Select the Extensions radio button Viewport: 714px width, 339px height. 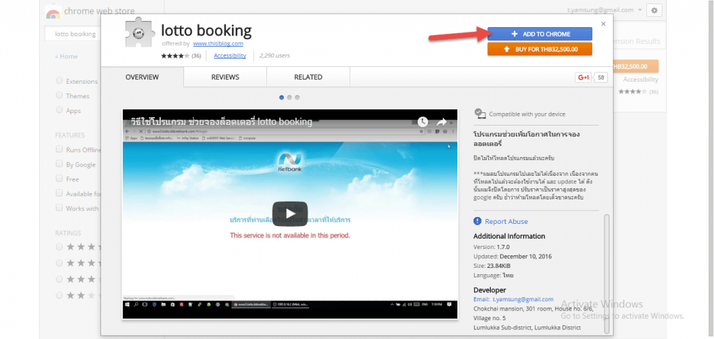(59, 81)
